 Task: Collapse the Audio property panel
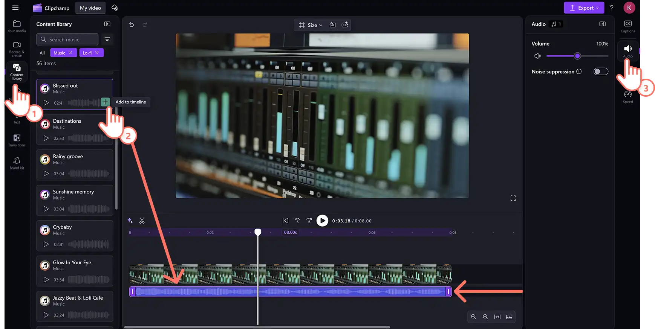602,24
